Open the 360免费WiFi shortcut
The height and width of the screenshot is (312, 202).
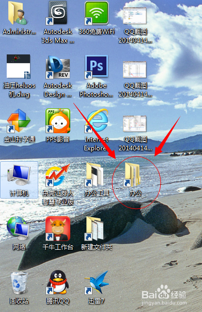coord(97,13)
